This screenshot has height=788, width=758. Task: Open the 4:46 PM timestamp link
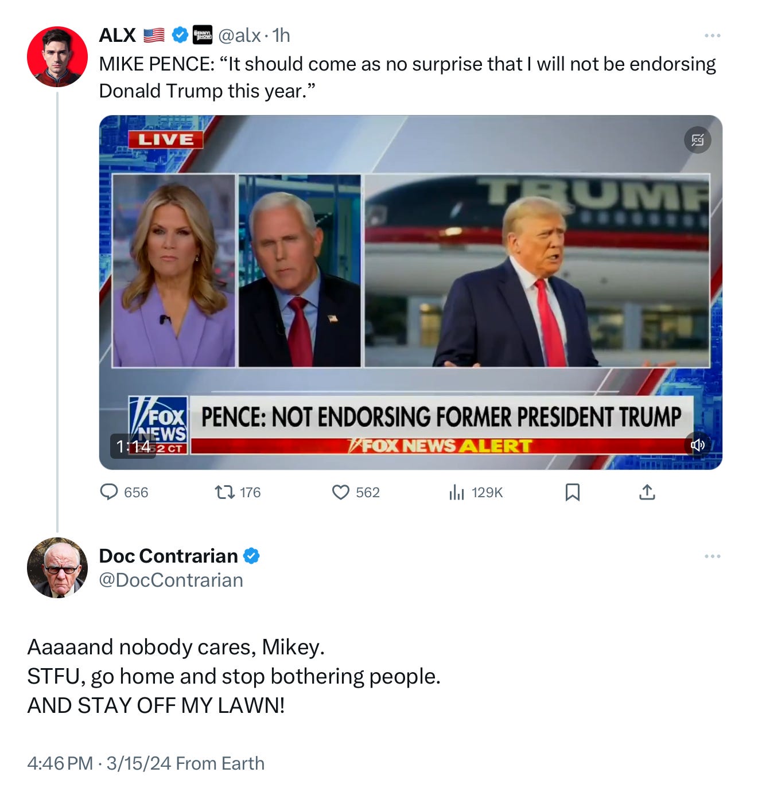[60, 763]
